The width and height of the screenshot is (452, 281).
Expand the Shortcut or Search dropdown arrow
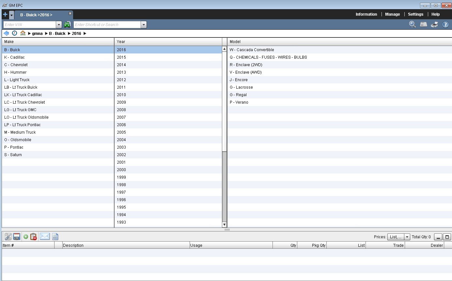coord(144,24)
